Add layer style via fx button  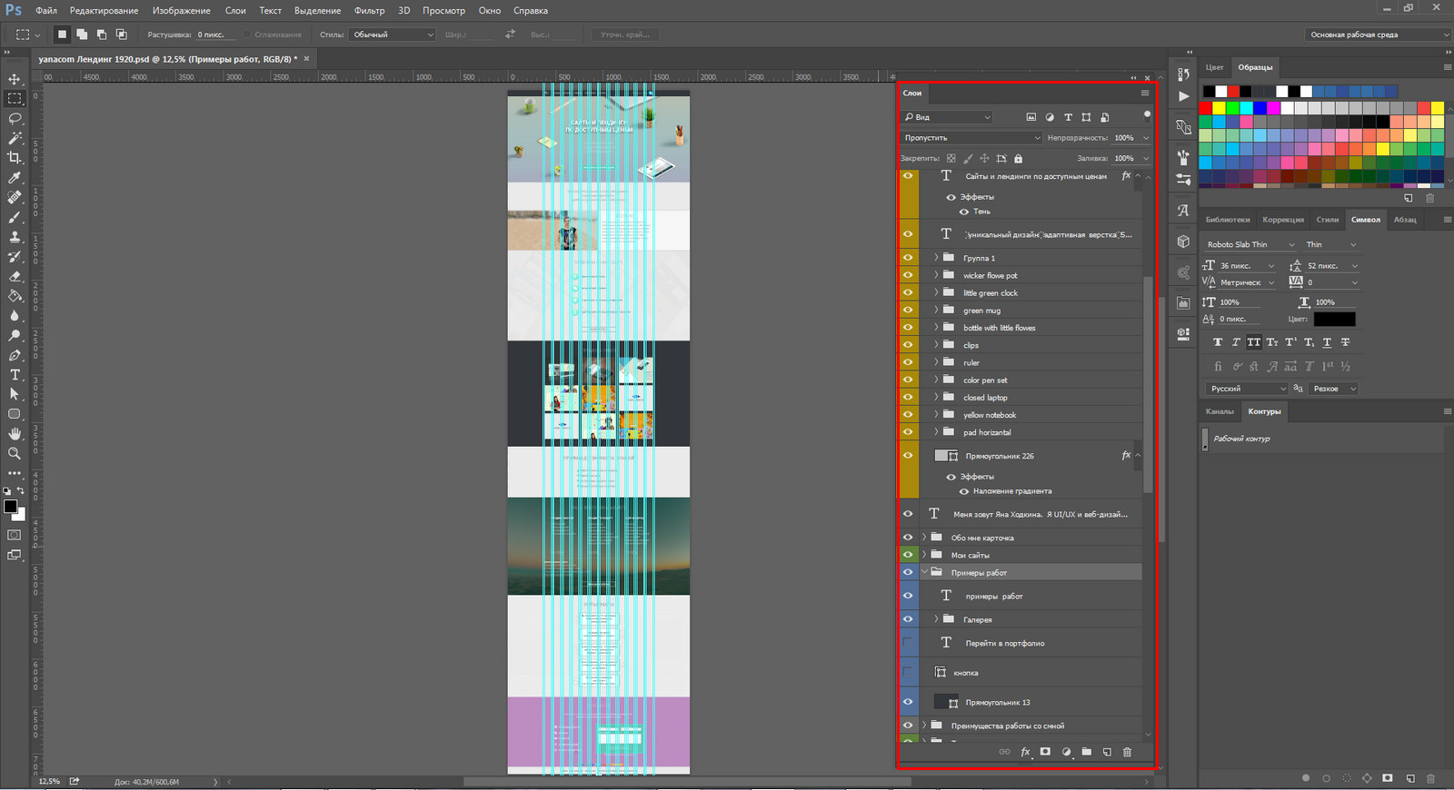pos(1025,752)
